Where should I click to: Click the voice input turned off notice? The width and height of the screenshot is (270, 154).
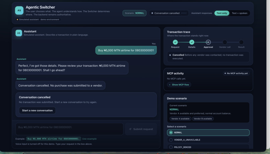click(x=54, y=144)
